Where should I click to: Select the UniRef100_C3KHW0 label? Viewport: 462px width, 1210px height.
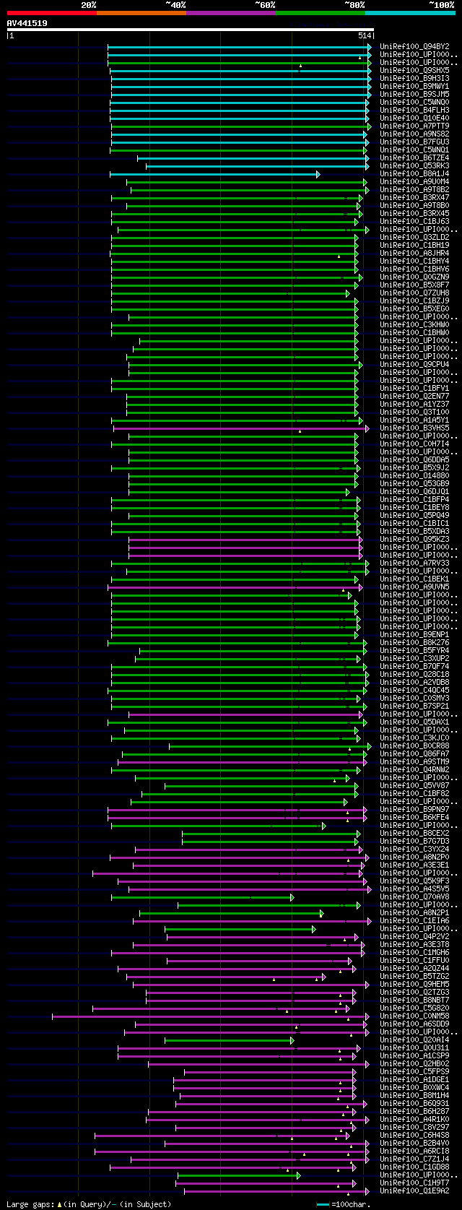(414, 324)
